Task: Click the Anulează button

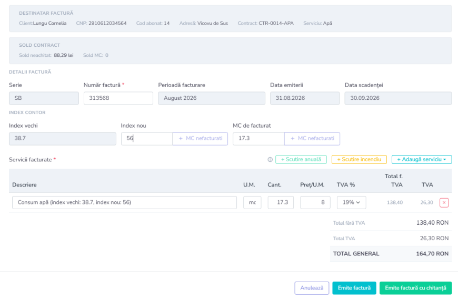Action: point(312,288)
